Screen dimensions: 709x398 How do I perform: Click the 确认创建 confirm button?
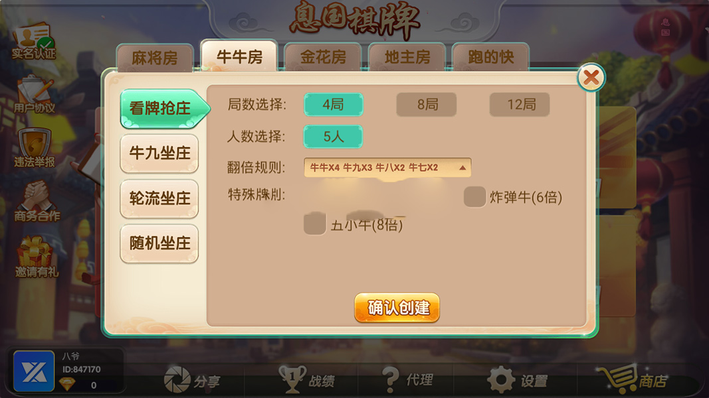397,308
